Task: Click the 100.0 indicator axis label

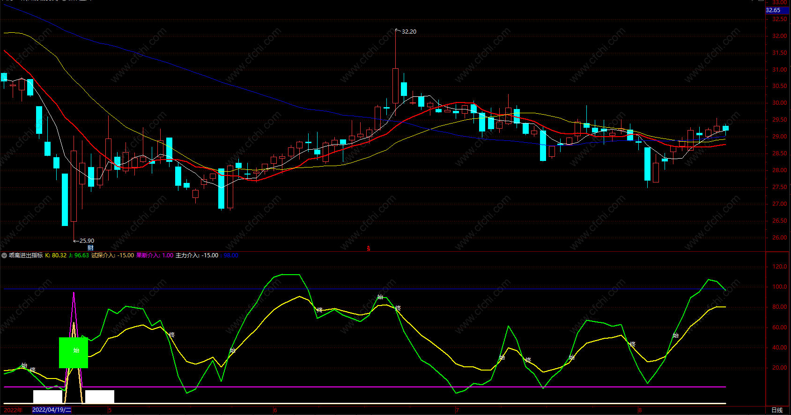Action: (x=779, y=287)
